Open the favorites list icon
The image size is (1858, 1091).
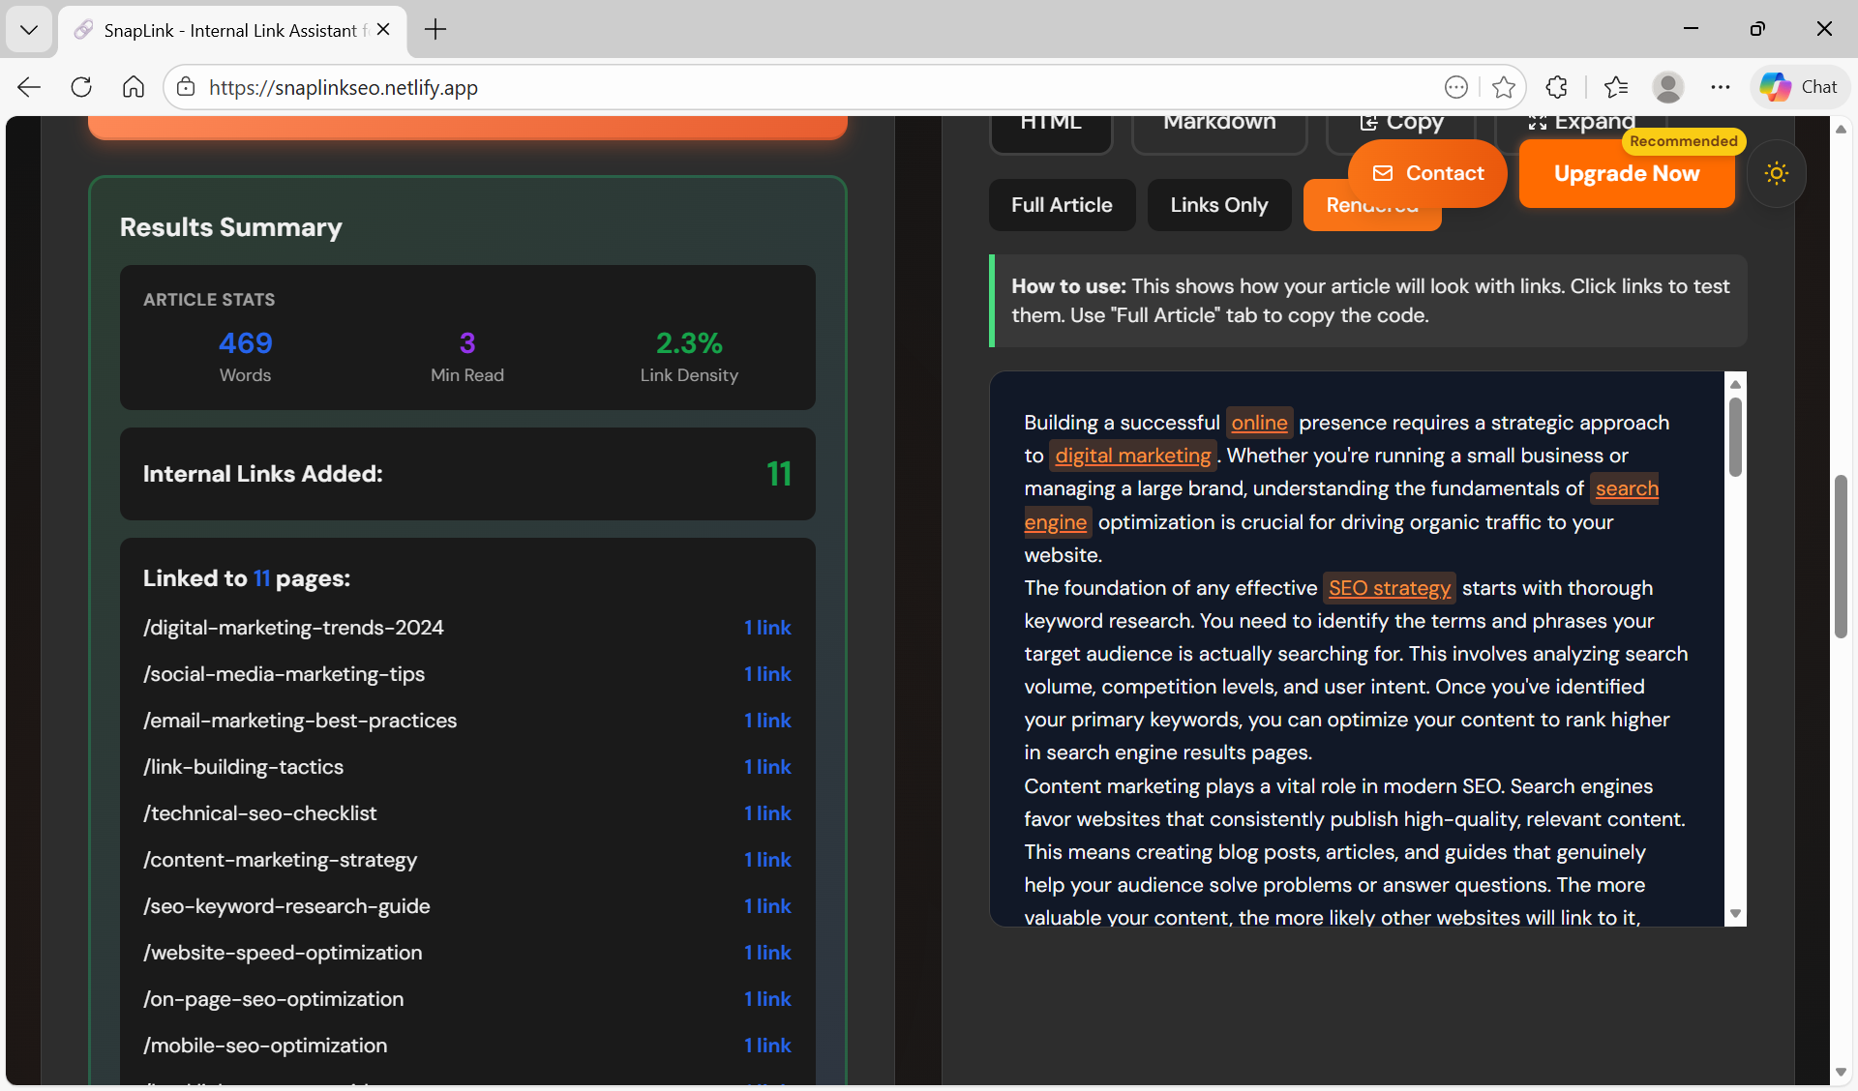pos(1615,87)
